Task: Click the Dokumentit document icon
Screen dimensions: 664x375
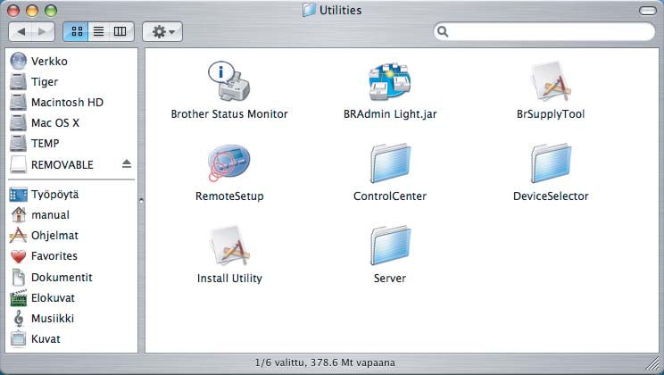Action: pyautogui.click(x=18, y=277)
